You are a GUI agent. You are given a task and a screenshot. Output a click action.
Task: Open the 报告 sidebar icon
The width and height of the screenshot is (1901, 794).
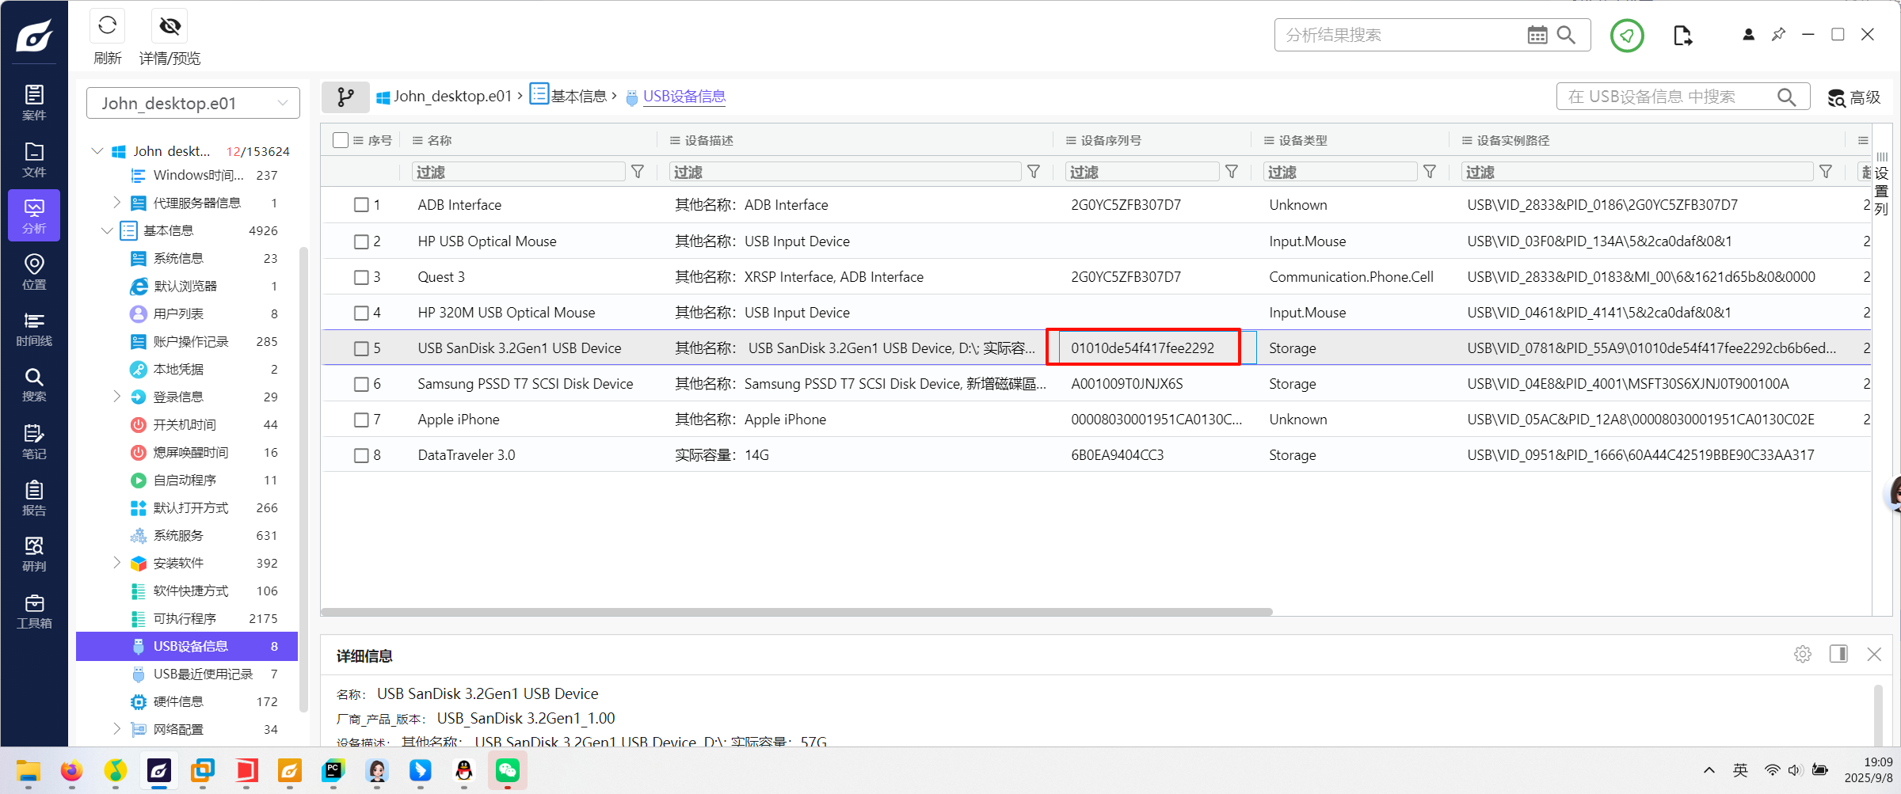pos(34,498)
